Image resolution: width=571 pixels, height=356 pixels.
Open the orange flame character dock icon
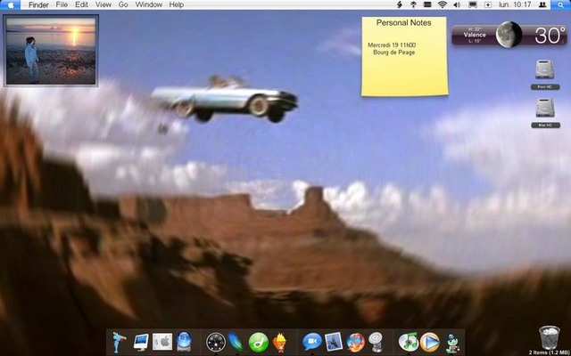(x=279, y=342)
